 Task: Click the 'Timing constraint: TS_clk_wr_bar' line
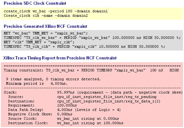pos(91,70)
